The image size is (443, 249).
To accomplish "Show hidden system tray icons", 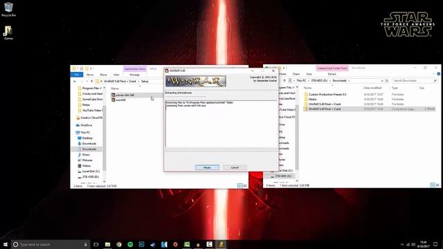I will [402, 244].
